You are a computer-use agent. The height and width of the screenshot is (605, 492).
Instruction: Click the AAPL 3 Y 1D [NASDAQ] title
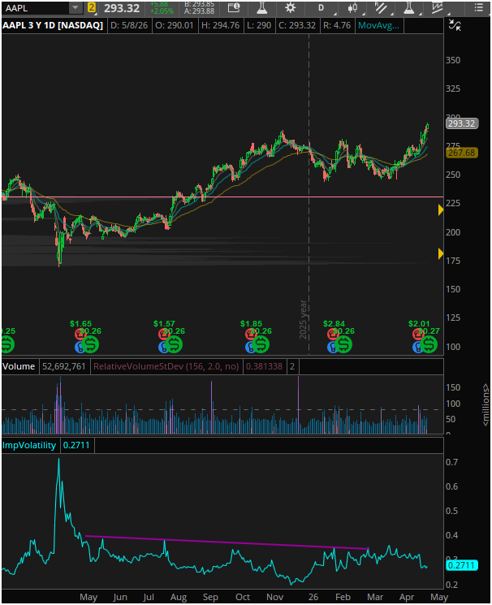53,25
